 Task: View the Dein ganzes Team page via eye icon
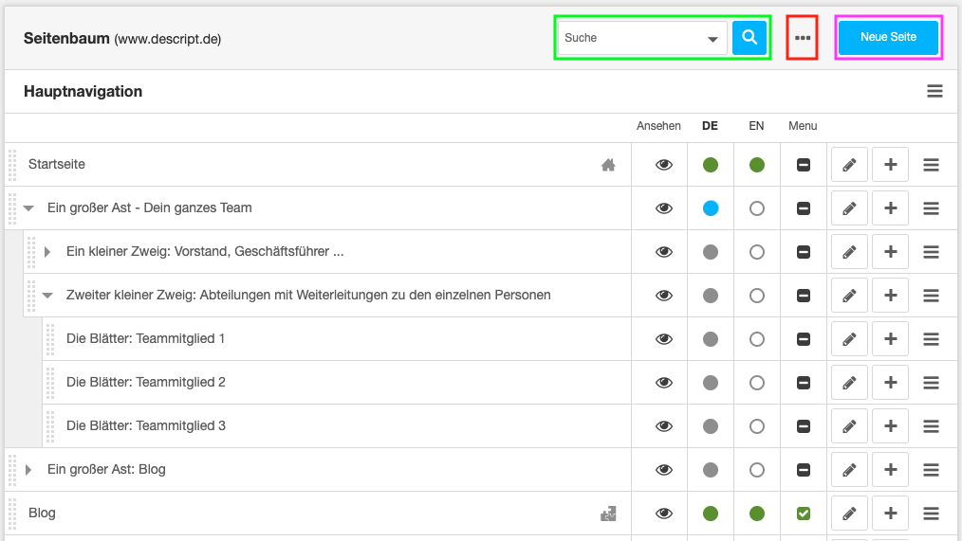point(664,208)
